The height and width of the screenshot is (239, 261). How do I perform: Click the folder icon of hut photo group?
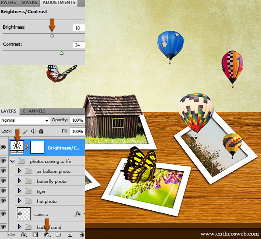tap(28, 201)
